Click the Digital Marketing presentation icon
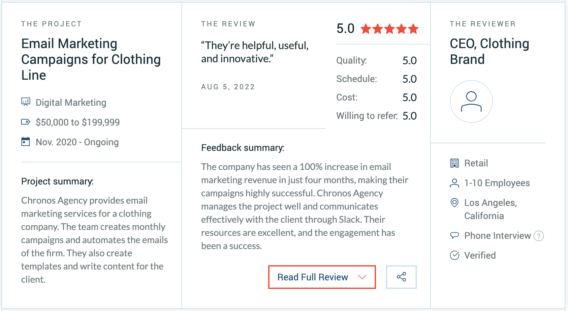 (26, 102)
